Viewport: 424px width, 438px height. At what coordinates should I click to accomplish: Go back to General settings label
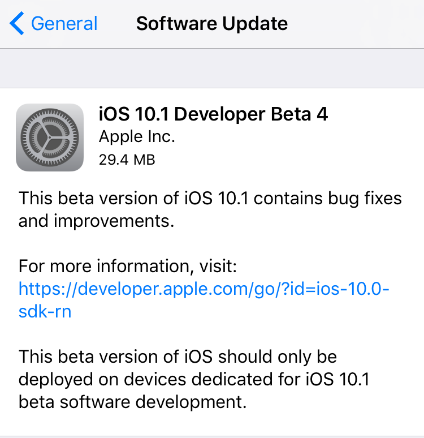tap(64, 24)
